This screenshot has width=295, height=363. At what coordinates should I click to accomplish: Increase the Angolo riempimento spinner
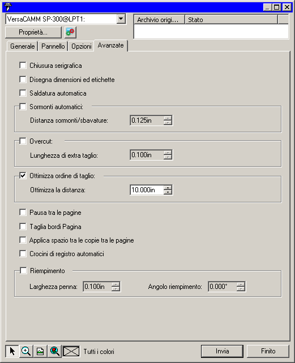point(241,284)
